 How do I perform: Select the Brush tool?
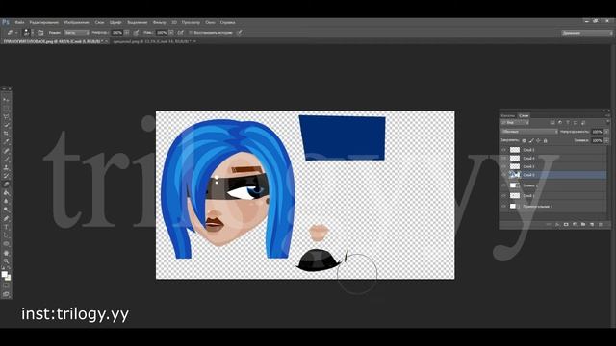point(7,159)
